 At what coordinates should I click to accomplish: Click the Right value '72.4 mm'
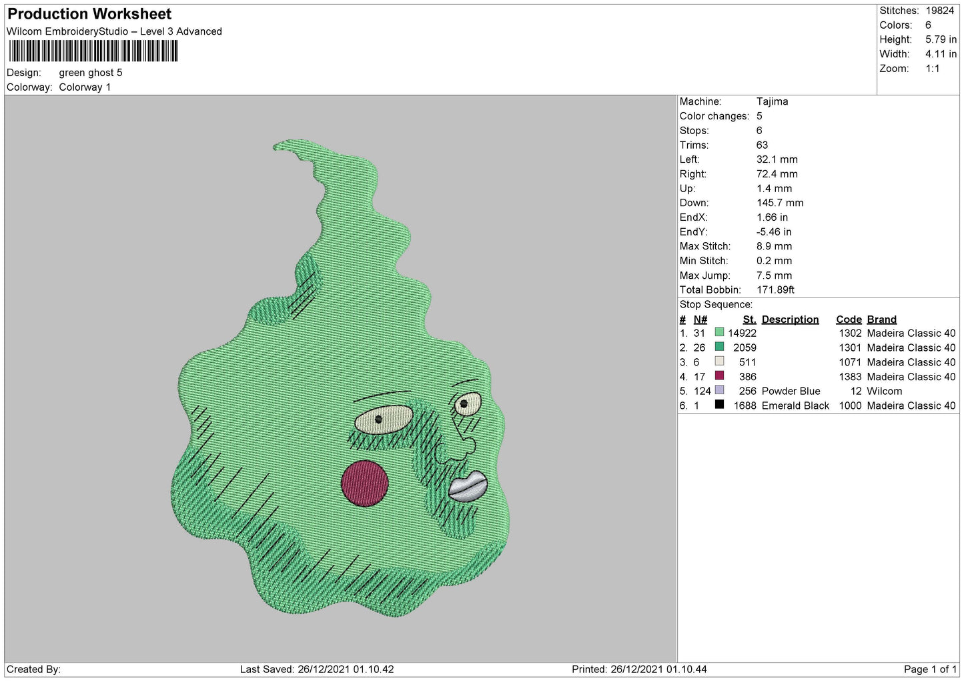pos(777,174)
